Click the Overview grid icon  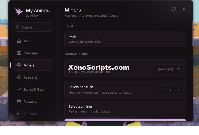click(x=19, y=53)
